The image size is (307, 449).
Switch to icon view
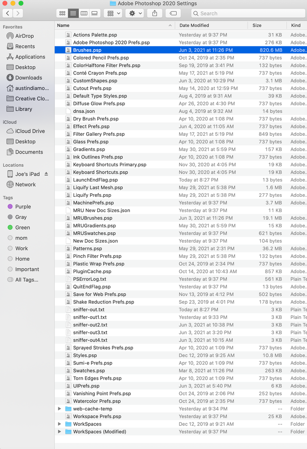62,13
